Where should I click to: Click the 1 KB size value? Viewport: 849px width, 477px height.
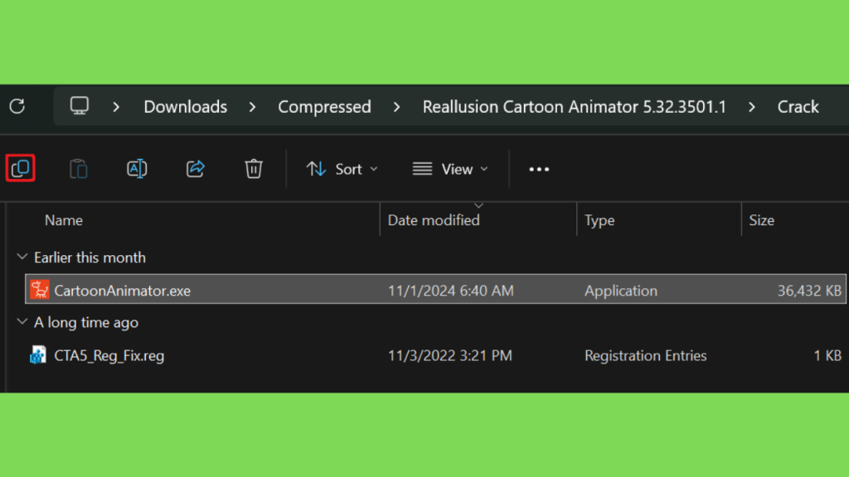coord(827,355)
